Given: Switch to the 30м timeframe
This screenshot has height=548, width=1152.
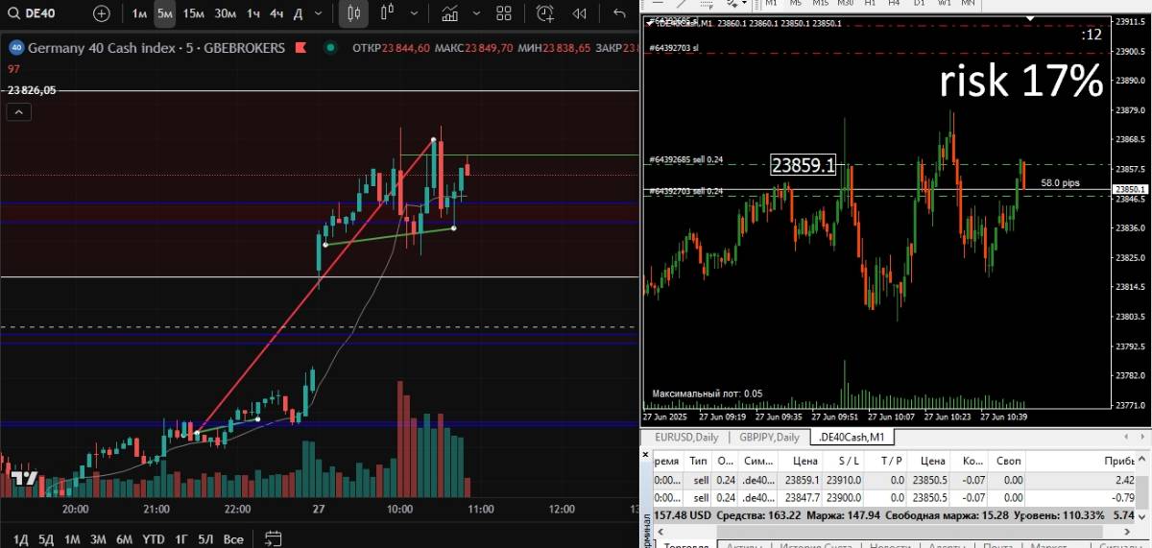Looking at the screenshot, I should (x=226, y=13).
